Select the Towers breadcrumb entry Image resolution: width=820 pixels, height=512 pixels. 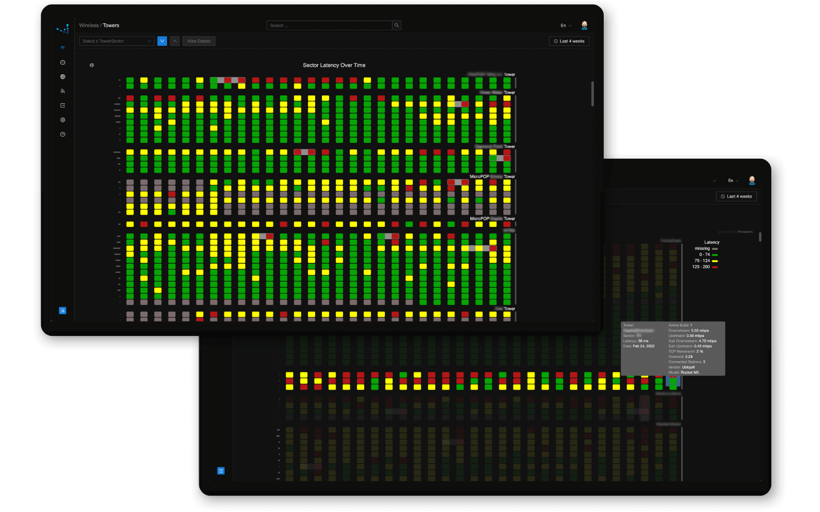click(111, 25)
